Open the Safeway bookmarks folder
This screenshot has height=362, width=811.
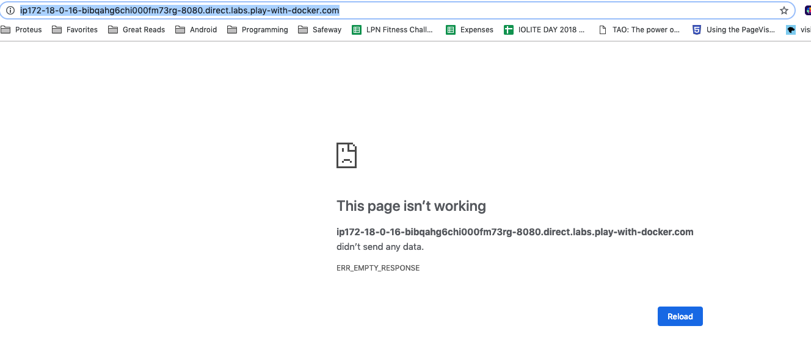point(320,29)
